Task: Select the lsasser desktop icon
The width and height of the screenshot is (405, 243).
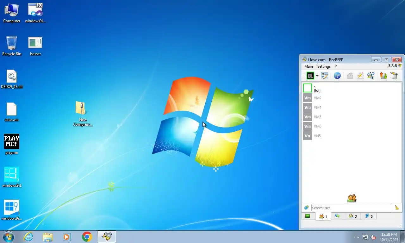Action: 35,46
